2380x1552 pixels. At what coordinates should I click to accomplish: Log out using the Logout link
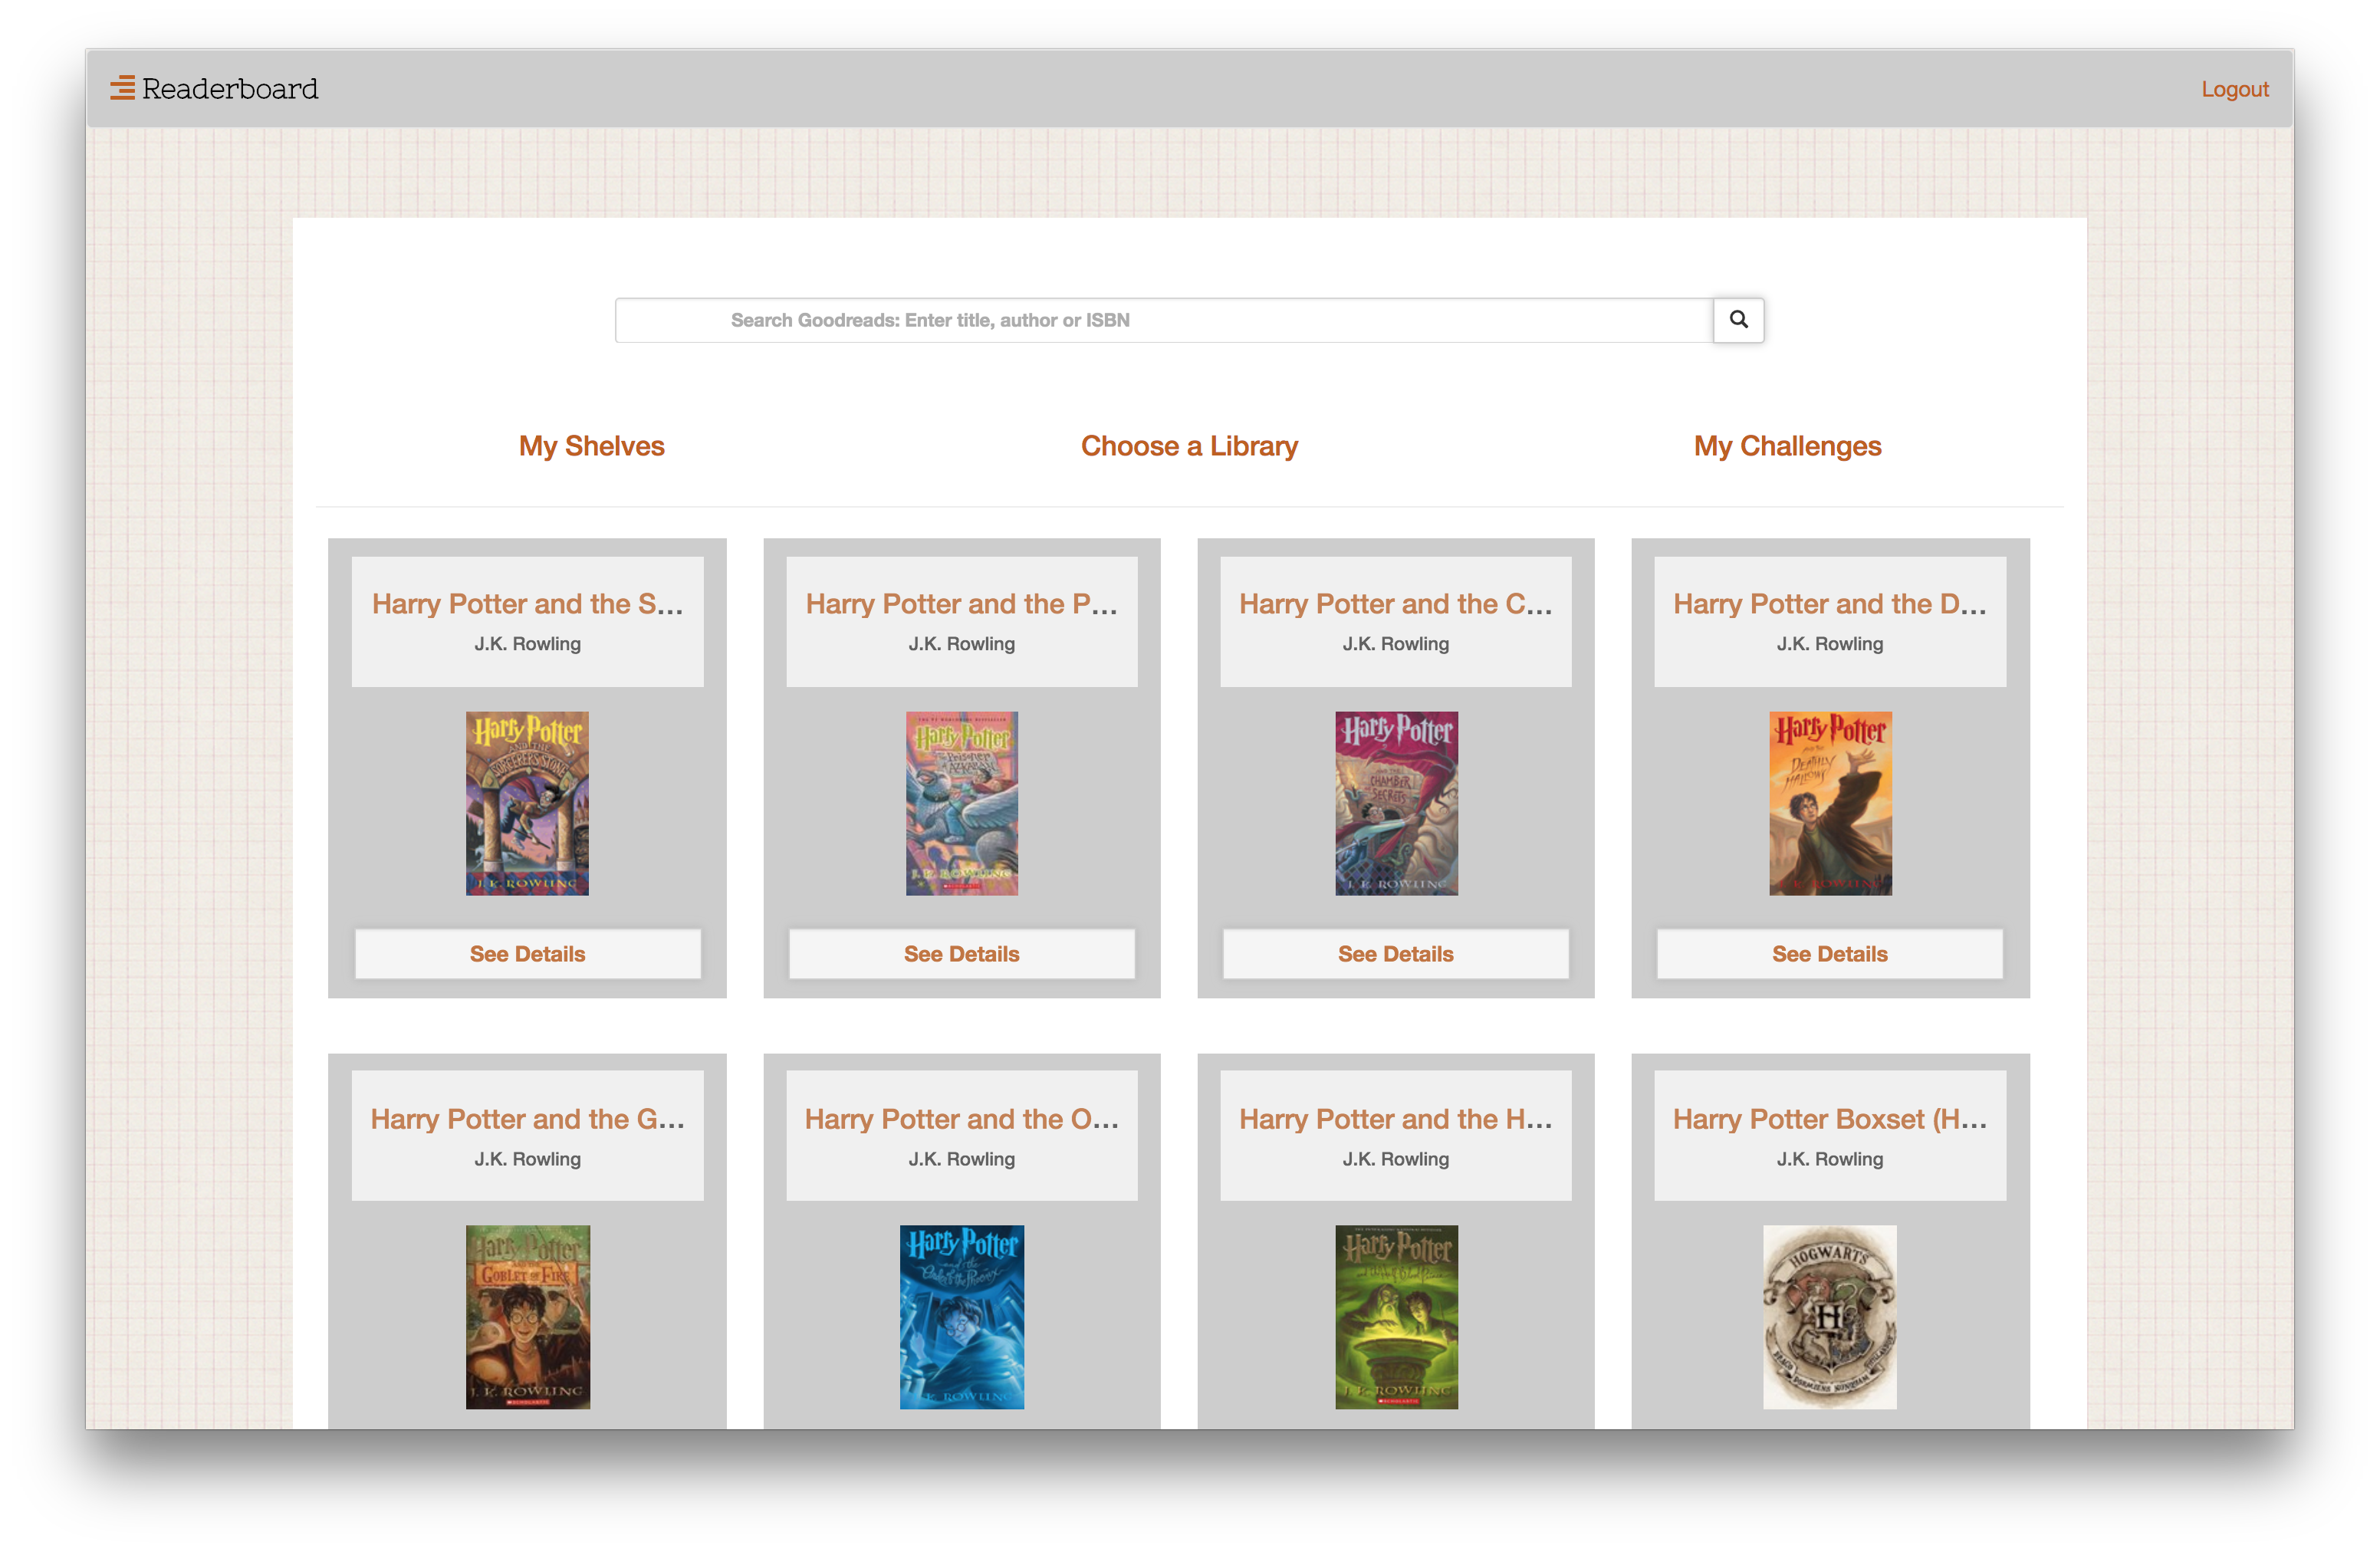tap(2234, 89)
